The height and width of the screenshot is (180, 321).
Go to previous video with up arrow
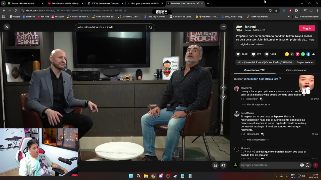pyautogui.click(x=223, y=87)
